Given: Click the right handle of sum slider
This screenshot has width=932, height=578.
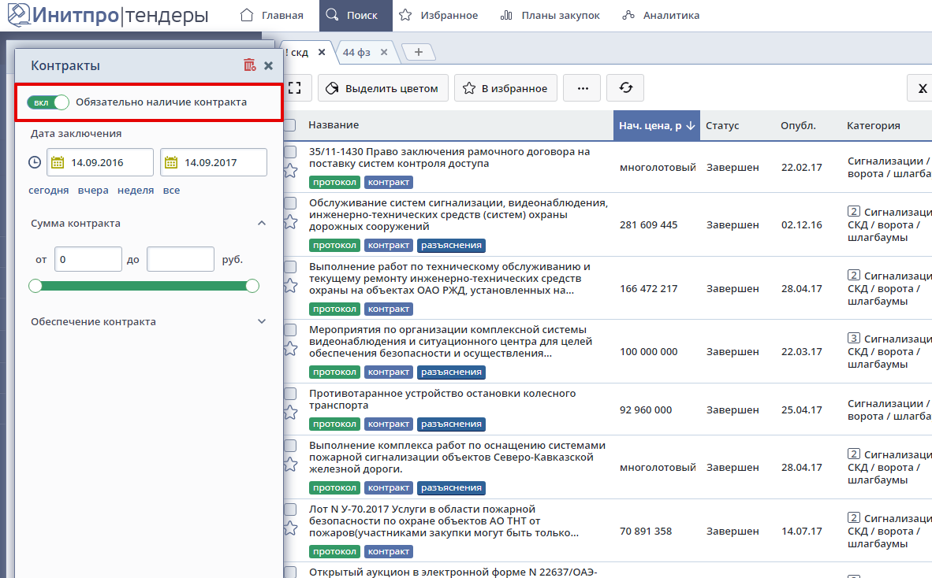Looking at the screenshot, I should click(x=252, y=286).
